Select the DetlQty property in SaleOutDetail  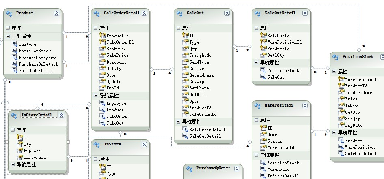coord(276,55)
